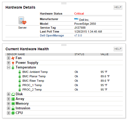
Task: Expand the Power Supply group
Action: tap(9, 63)
